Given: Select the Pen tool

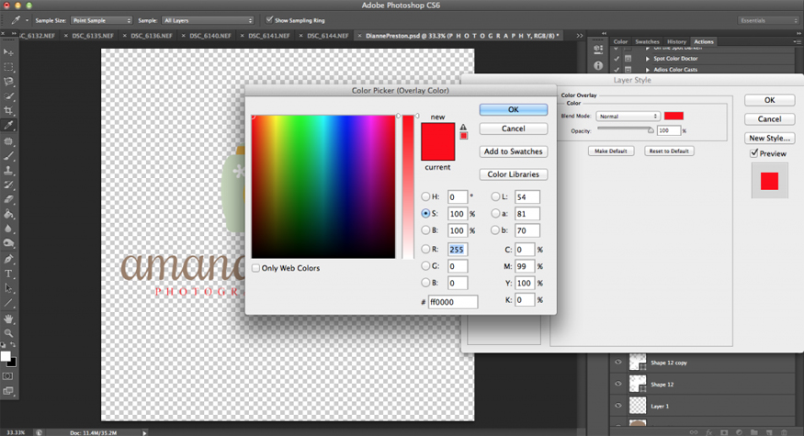Looking at the screenshot, I should 8,259.
